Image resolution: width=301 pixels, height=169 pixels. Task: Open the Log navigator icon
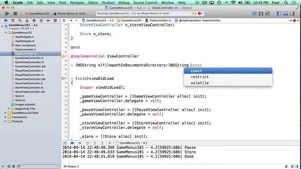[x=55, y=21]
